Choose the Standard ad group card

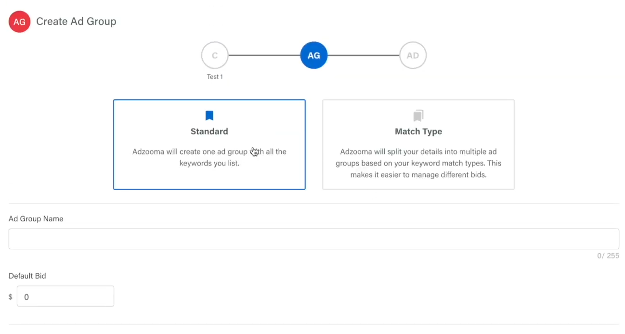(x=209, y=144)
